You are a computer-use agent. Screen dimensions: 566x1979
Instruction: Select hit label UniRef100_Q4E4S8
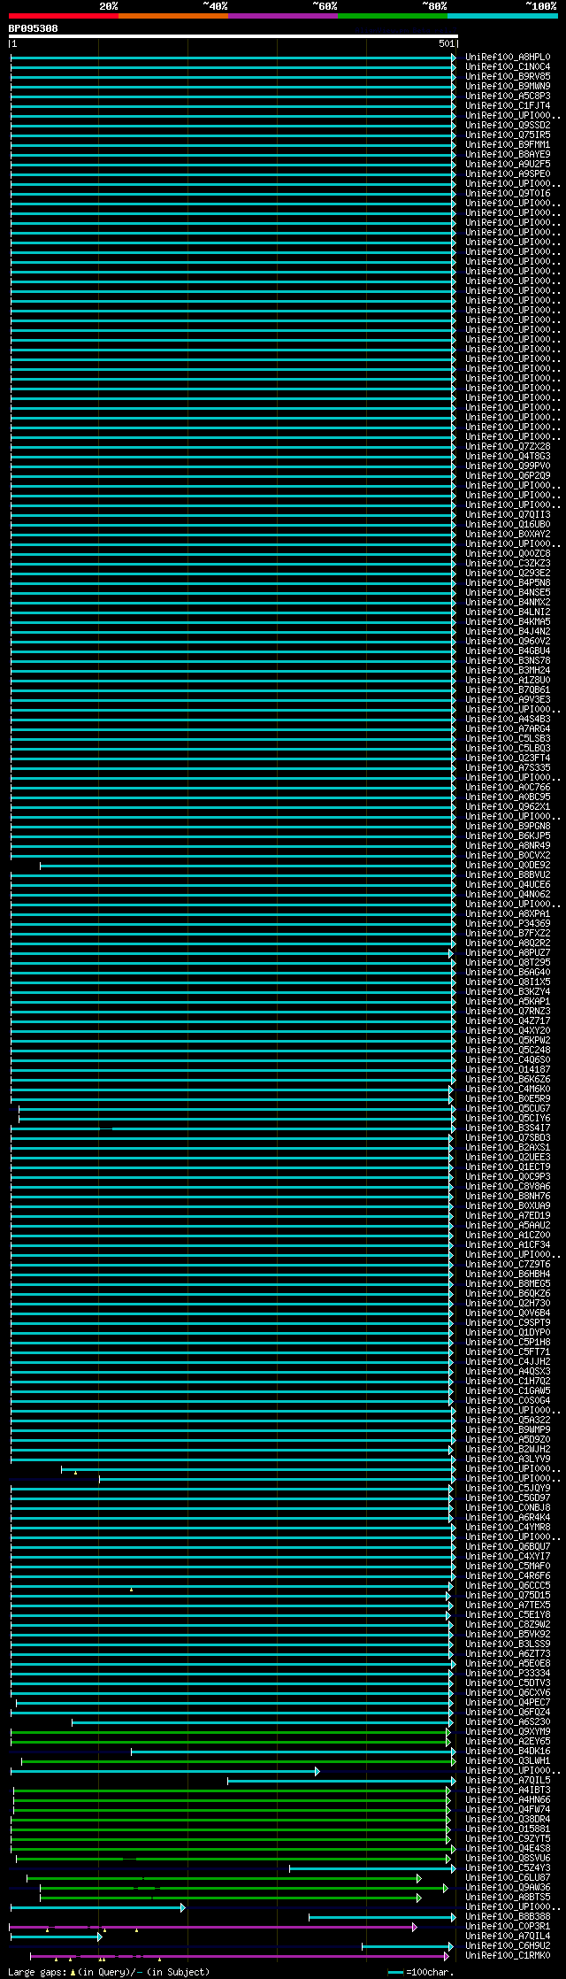coord(508,1848)
